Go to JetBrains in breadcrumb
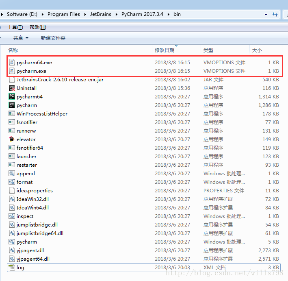Viewport: 288px width, 281px height. pos(100,14)
